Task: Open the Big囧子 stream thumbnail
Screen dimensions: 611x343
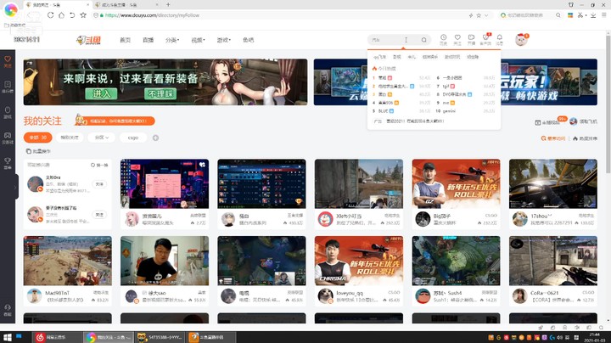Action: click(456, 183)
